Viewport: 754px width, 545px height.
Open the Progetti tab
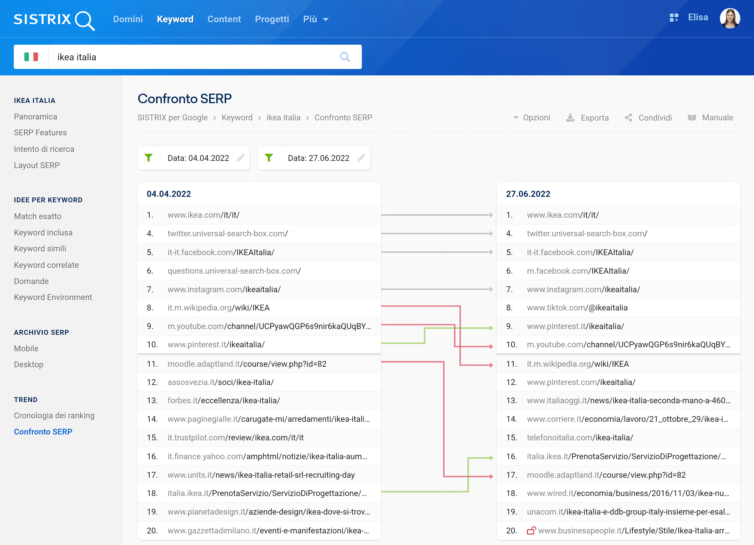(x=272, y=19)
